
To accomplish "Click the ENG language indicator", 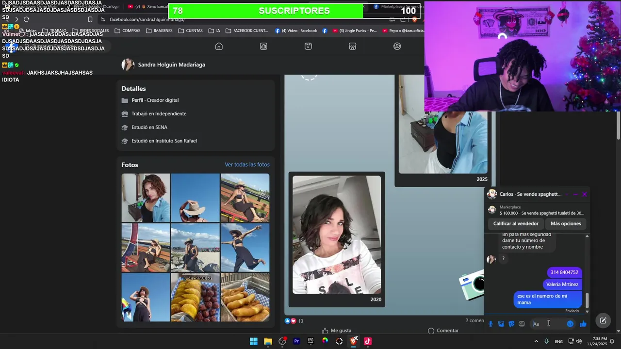I will [559, 342].
